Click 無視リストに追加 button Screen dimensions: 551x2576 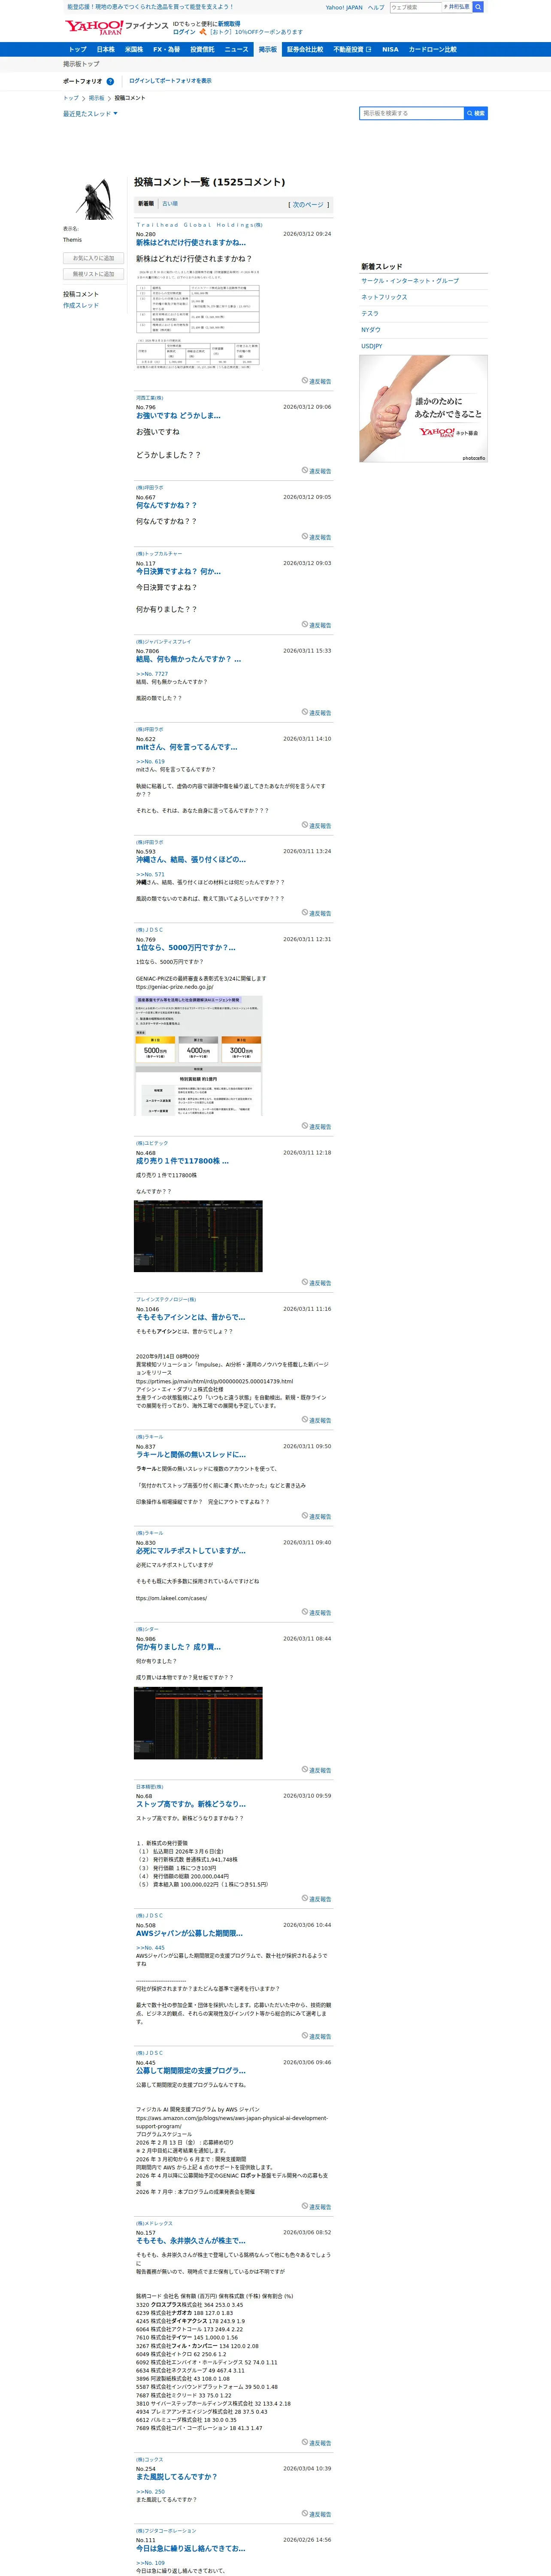(x=93, y=274)
